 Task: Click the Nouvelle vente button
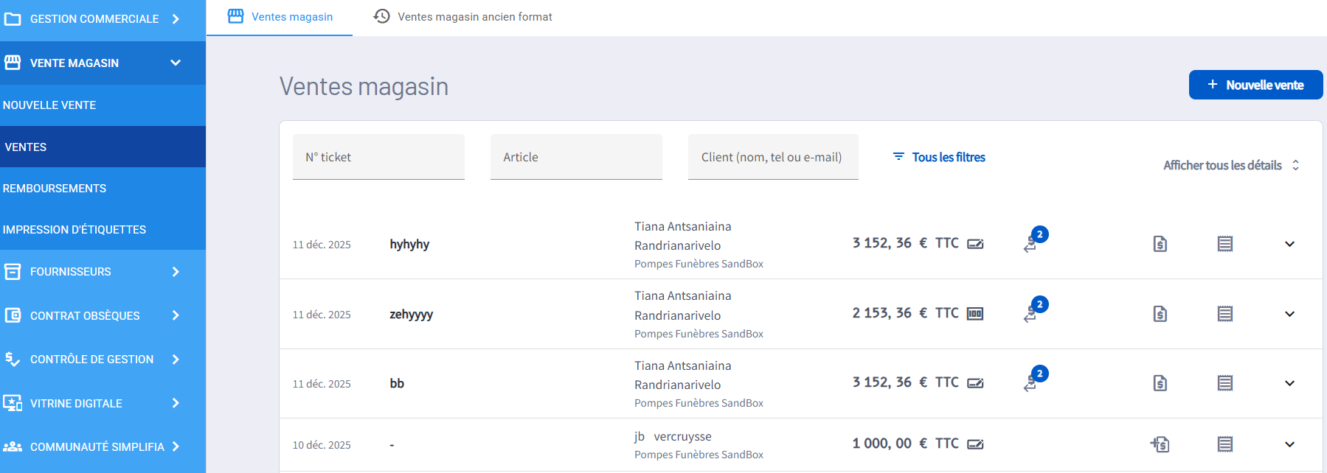point(1255,85)
